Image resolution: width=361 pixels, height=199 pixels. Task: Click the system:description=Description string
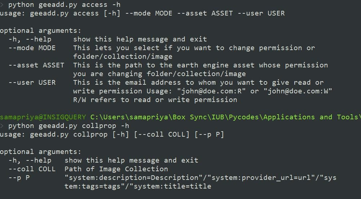coord(133,178)
